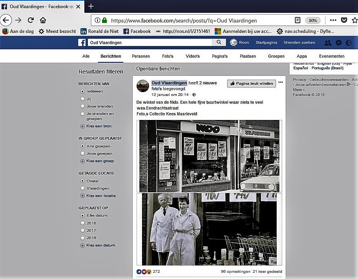Image resolution: width=358 pixels, height=279 pixels.
Task: Select 'Je vrienden en groepen' radio
Action: (82, 114)
